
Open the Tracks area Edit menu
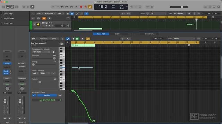tap(40, 14)
